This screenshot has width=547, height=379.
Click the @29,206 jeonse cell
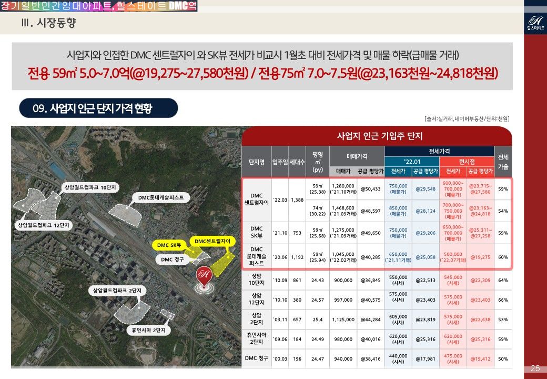(426, 233)
